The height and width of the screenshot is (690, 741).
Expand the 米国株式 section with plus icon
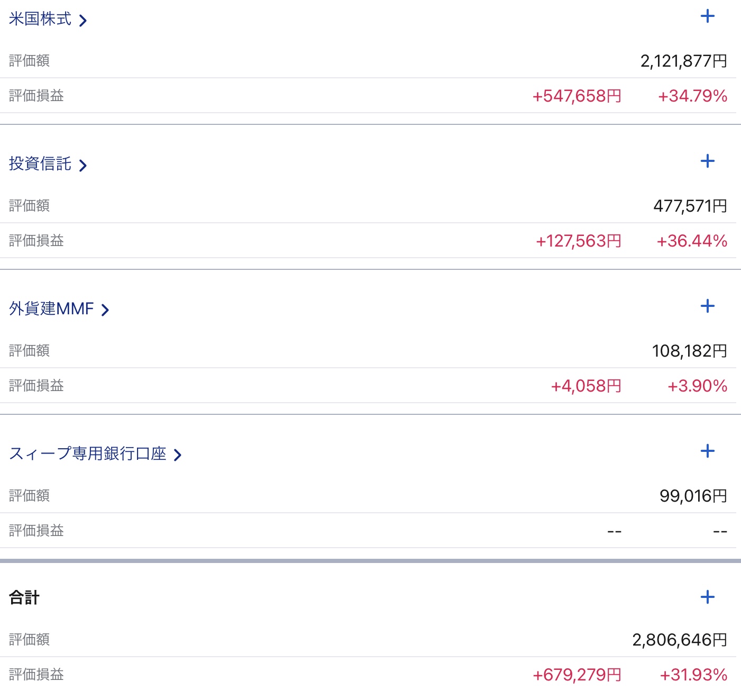click(x=707, y=16)
